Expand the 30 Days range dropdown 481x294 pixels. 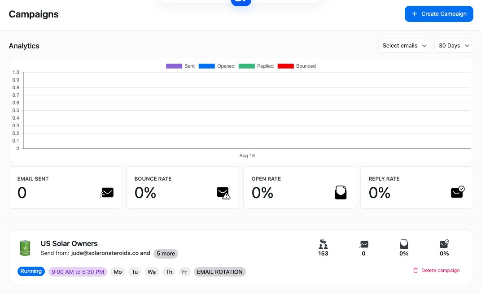click(x=453, y=46)
